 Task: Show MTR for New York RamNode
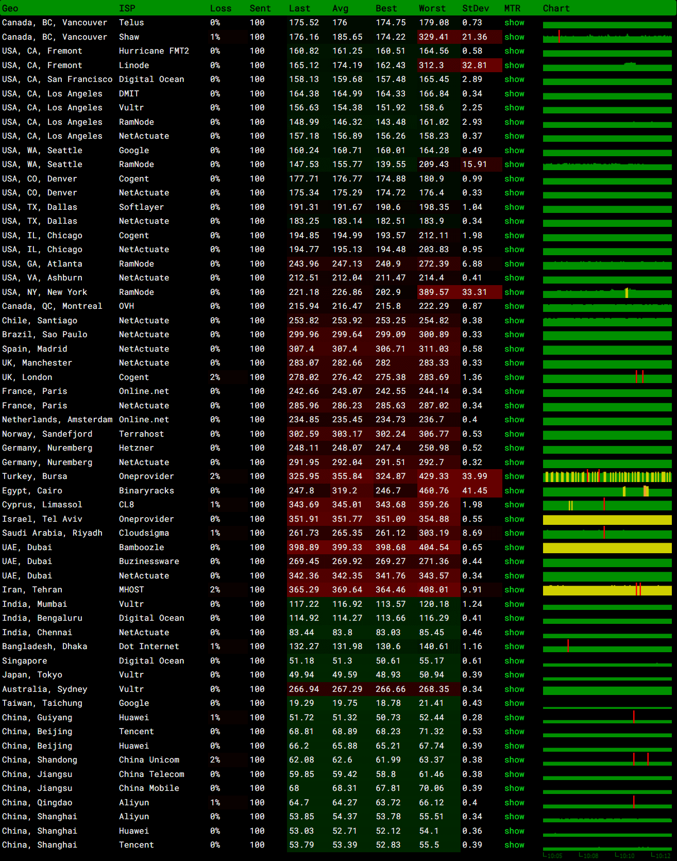(514, 292)
